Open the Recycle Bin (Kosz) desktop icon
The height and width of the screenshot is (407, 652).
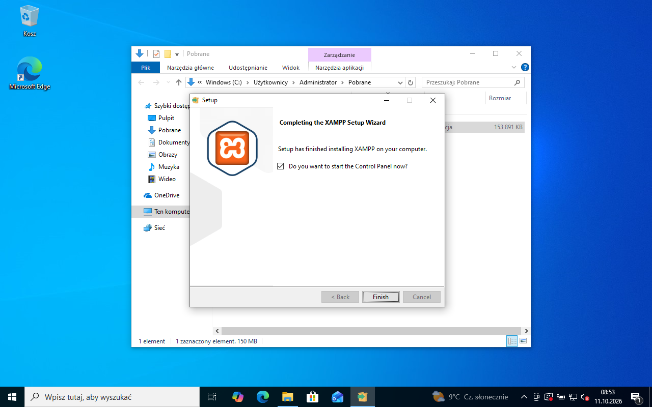click(x=30, y=21)
